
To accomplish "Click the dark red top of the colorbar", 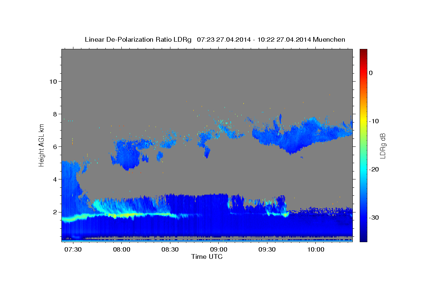I will [363, 52].
